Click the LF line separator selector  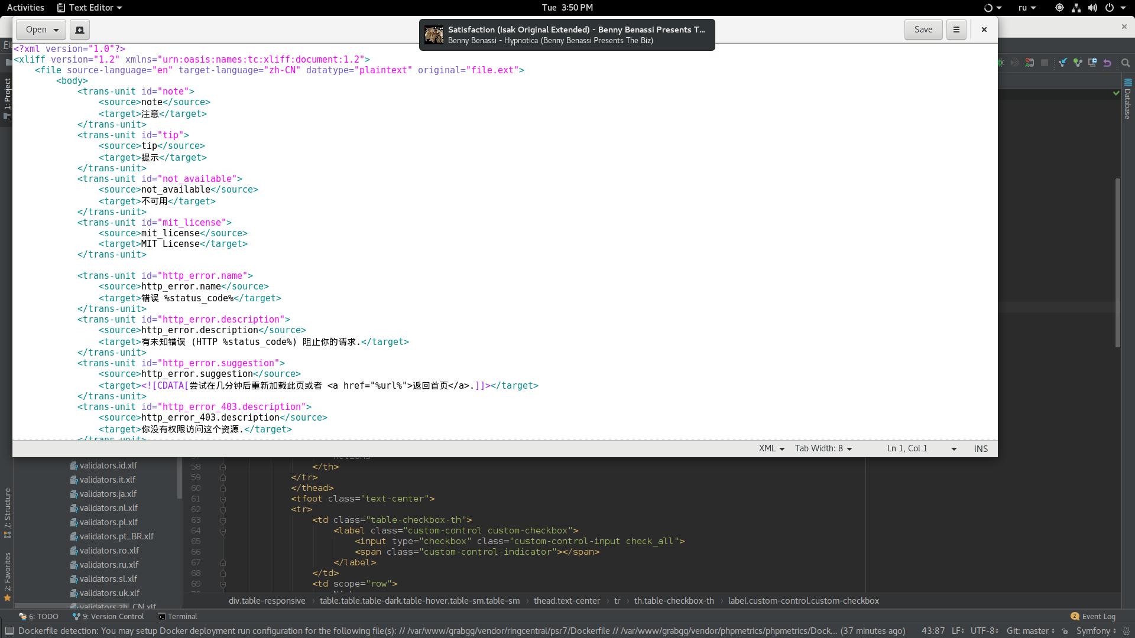[958, 631]
